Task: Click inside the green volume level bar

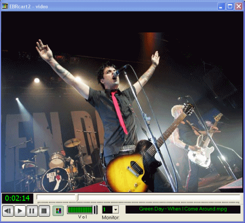Action: [80, 210]
